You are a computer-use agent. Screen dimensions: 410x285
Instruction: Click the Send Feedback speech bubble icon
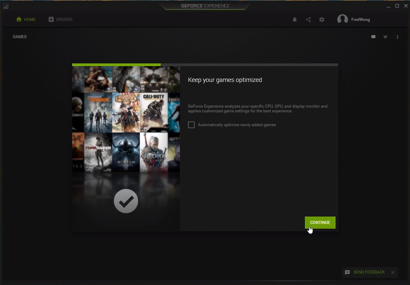347,272
